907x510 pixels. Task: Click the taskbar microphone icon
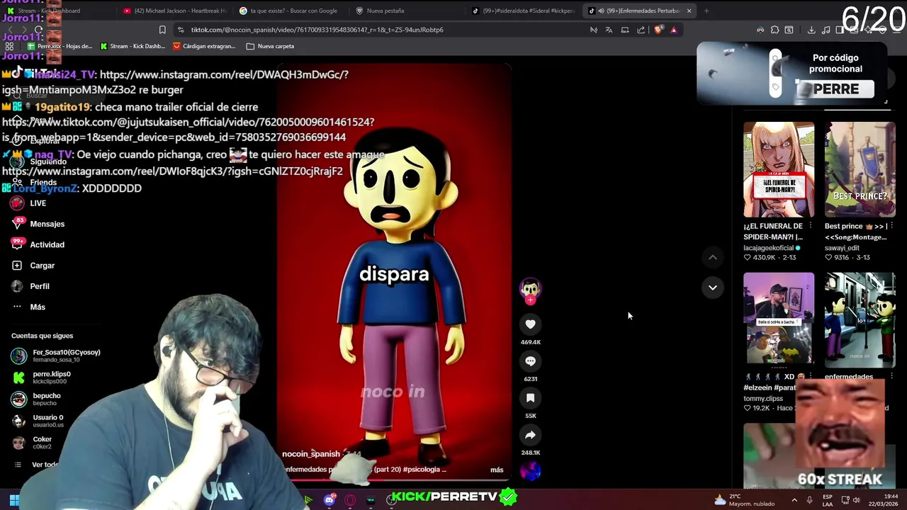click(x=810, y=500)
